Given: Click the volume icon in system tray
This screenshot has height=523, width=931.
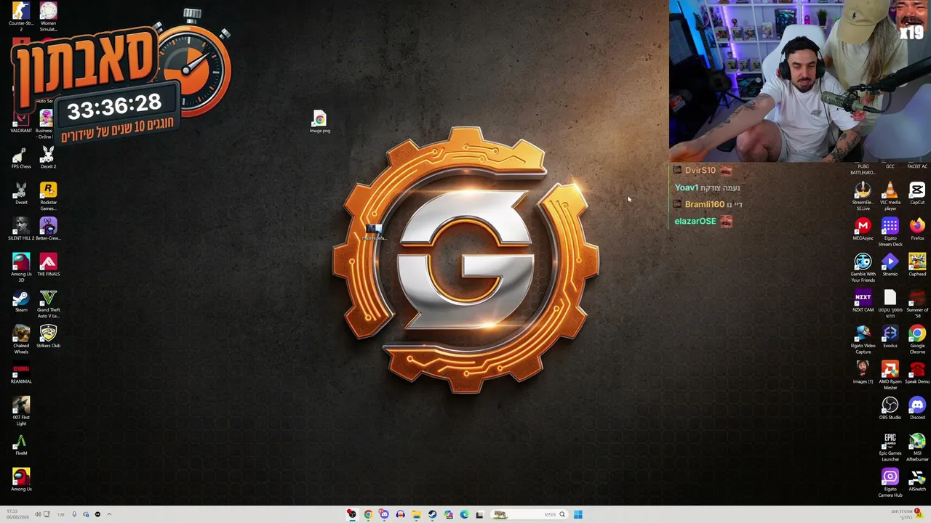Looking at the screenshot, I should click(38, 514).
